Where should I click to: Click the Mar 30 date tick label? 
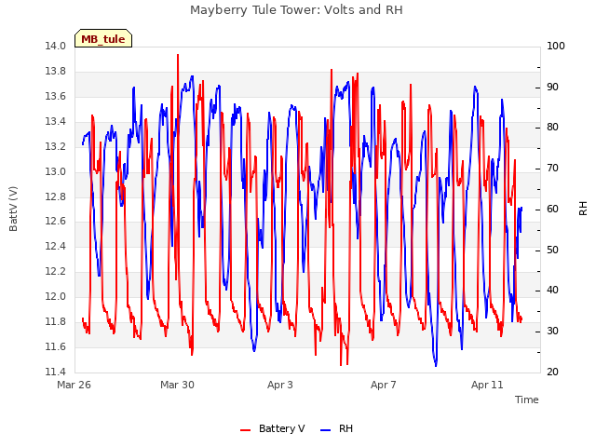[177, 385]
